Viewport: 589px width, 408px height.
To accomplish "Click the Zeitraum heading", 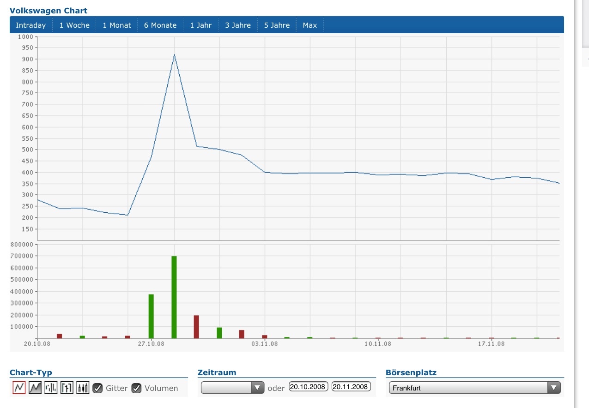I will point(217,372).
